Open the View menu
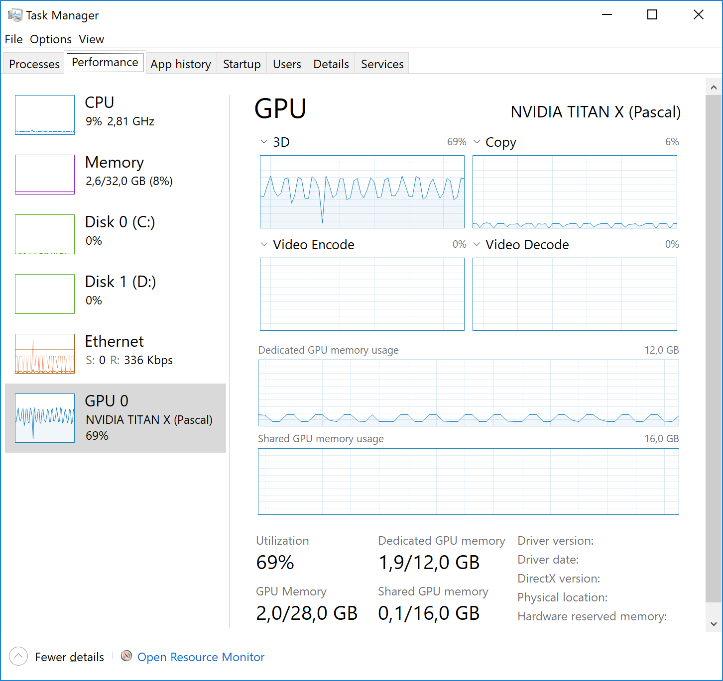This screenshot has height=681, width=723. (x=92, y=39)
